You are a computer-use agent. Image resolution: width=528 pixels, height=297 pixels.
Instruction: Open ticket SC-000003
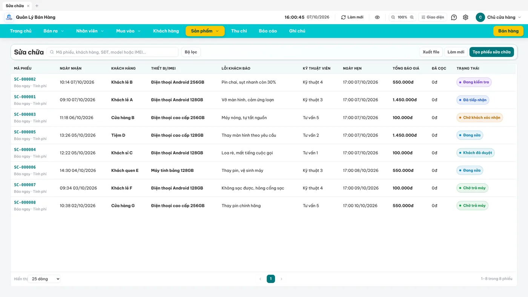pyautogui.click(x=25, y=115)
